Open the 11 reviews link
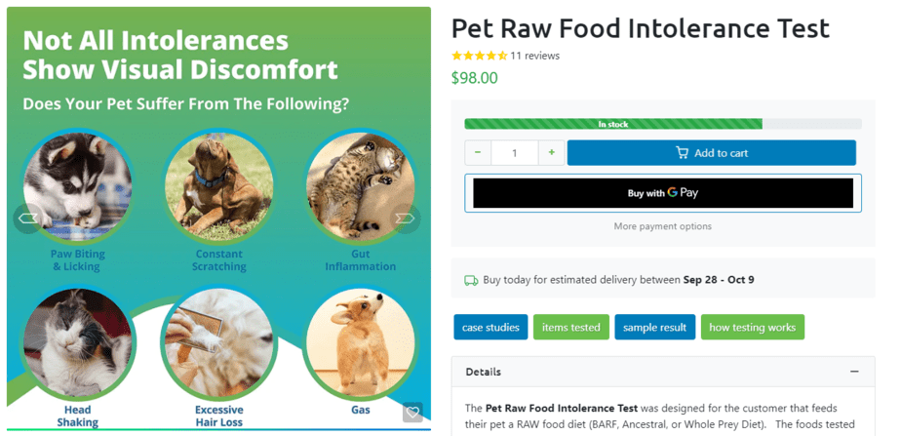This screenshot has height=436, width=901. [535, 57]
